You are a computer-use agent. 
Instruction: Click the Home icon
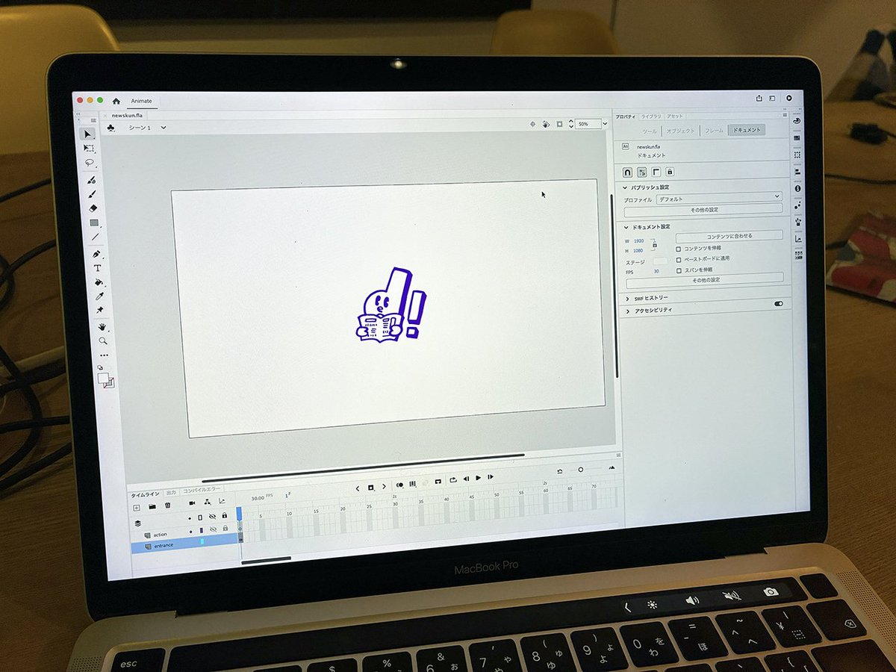pyautogui.click(x=116, y=101)
